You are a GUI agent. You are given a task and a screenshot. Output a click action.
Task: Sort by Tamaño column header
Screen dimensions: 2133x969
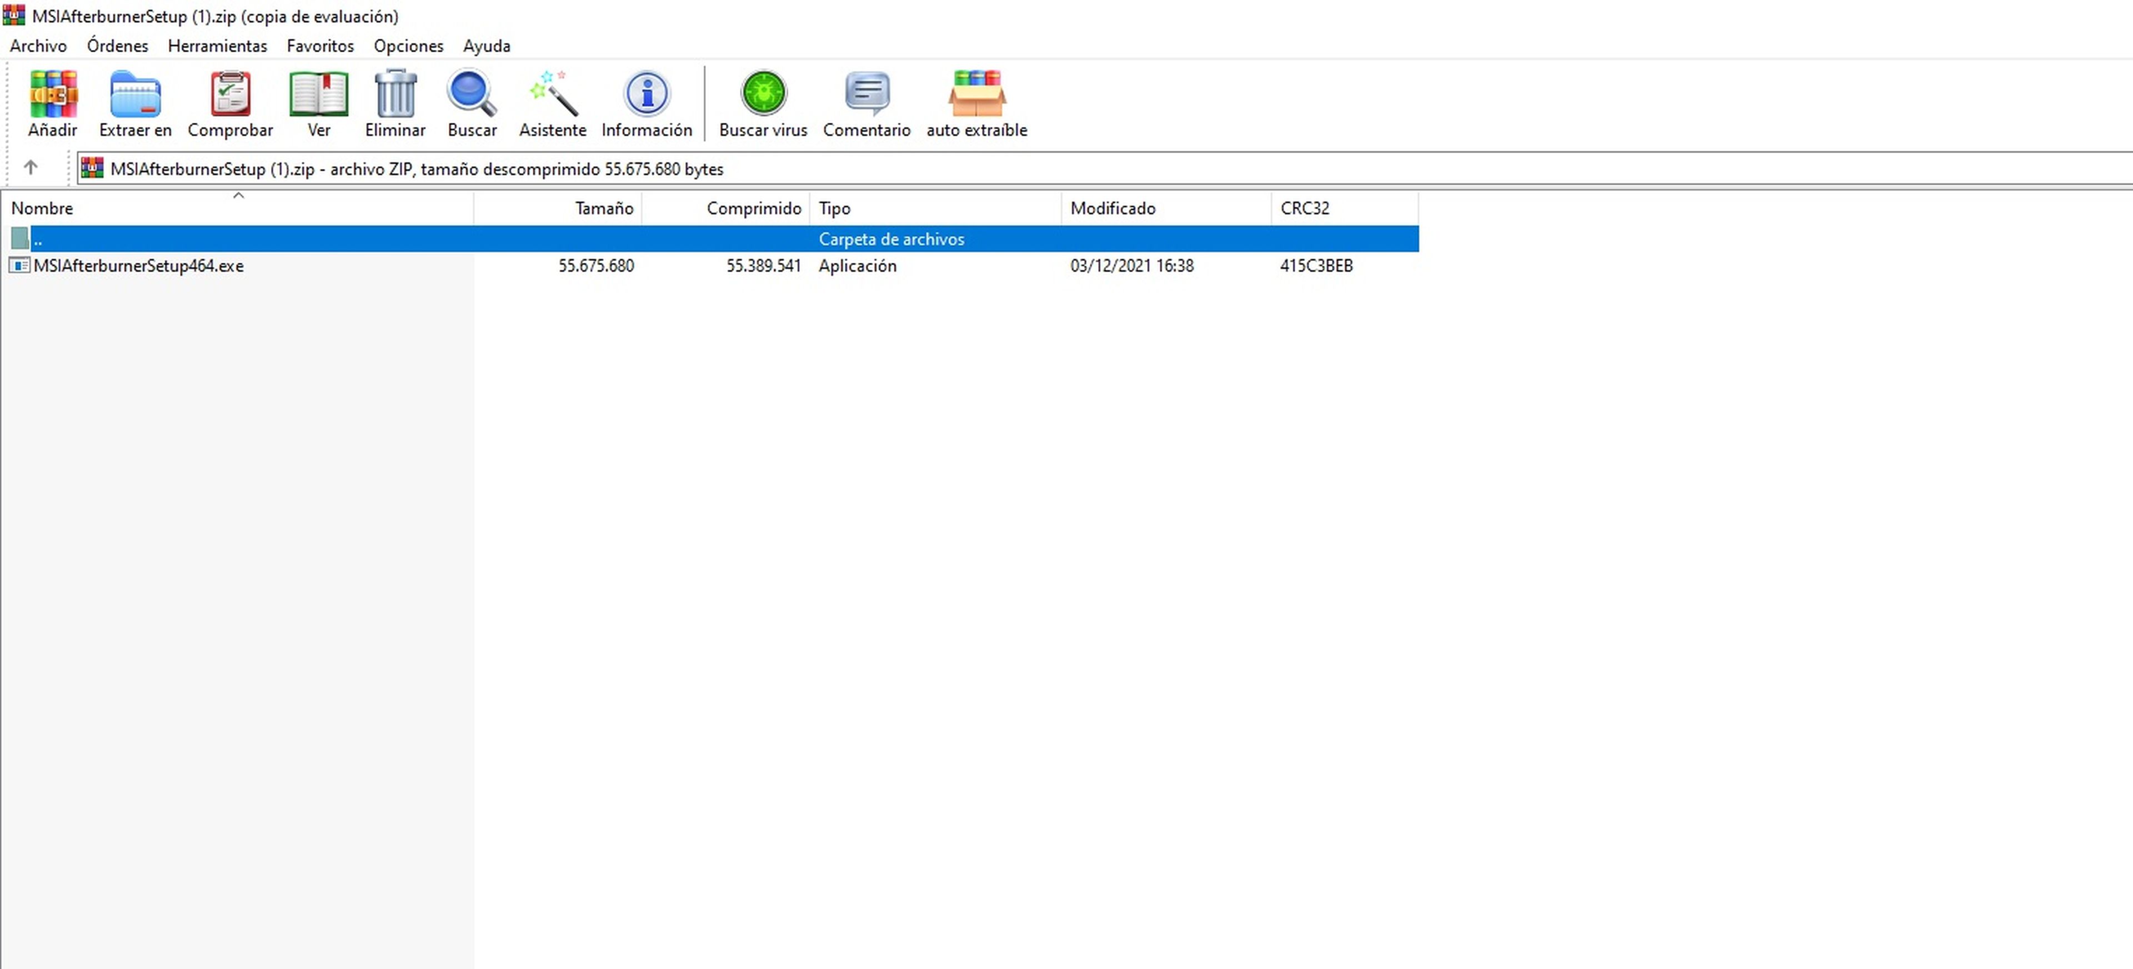point(604,208)
